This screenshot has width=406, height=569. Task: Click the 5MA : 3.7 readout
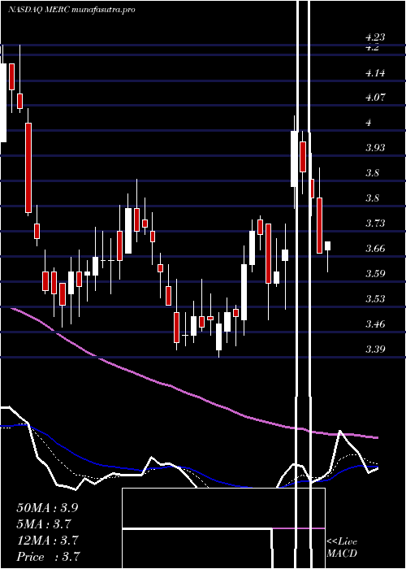pyautogui.click(x=44, y=524)
